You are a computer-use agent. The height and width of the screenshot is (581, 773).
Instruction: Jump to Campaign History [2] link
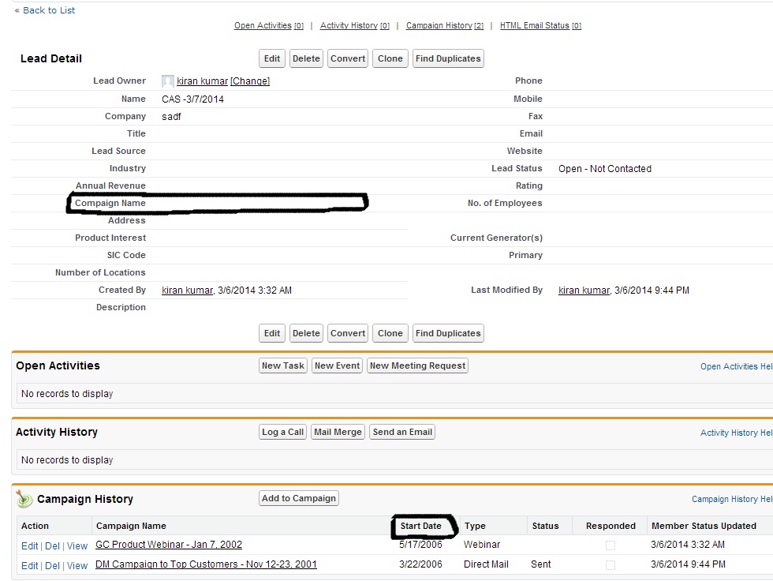click(x=445, y=25)
